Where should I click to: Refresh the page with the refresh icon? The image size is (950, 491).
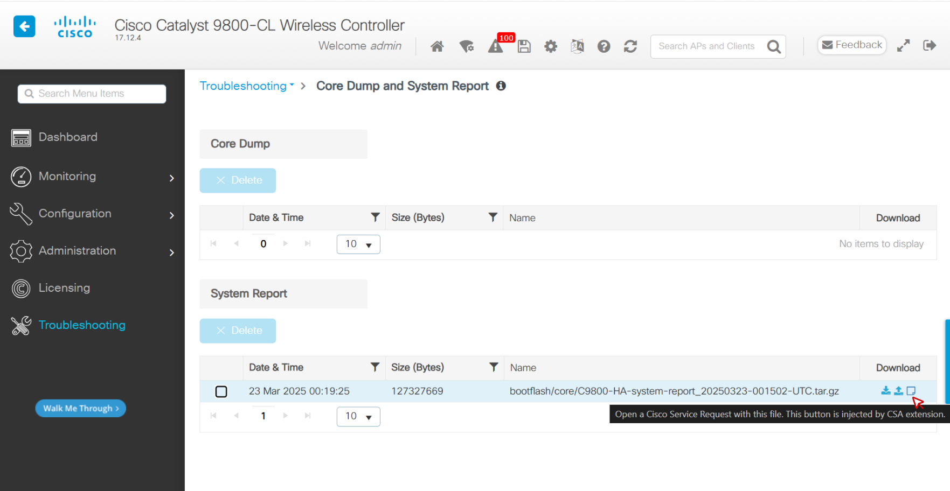click(630, 46)
